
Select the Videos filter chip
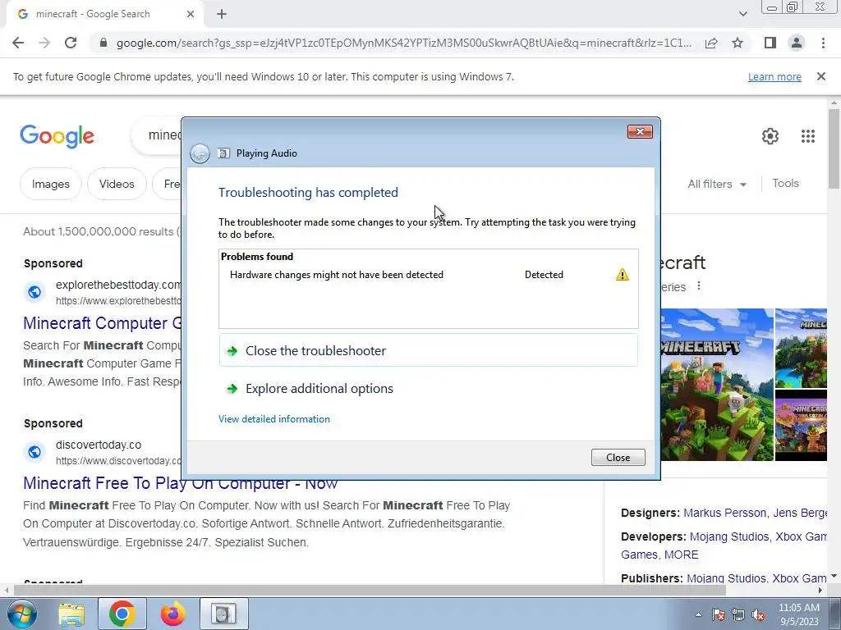(117, 184)
